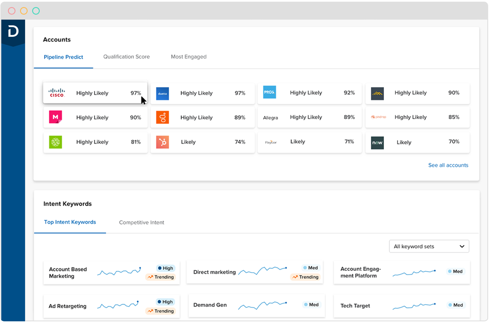The width and height of the screenshot is (489, 323).
Task: Click the Pindrop account logo
Action: coord(378,117)
